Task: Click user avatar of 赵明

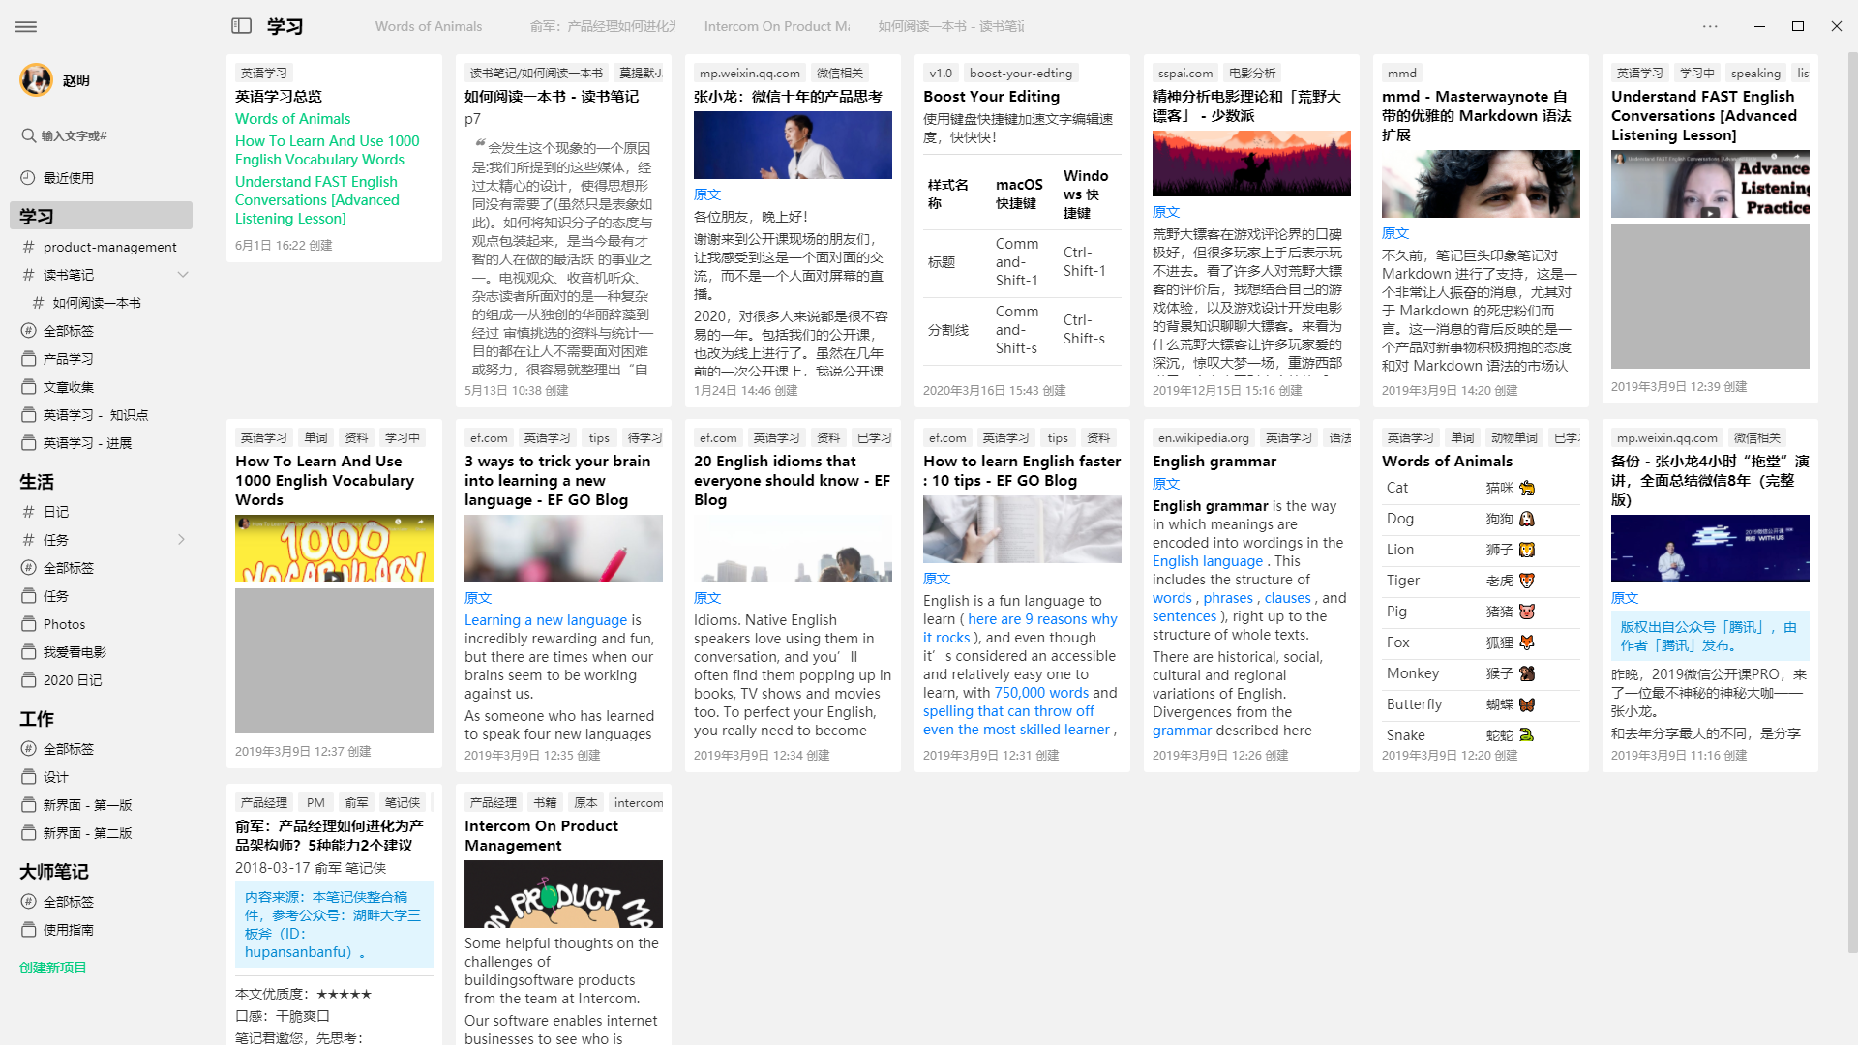Action: [37, 80]
